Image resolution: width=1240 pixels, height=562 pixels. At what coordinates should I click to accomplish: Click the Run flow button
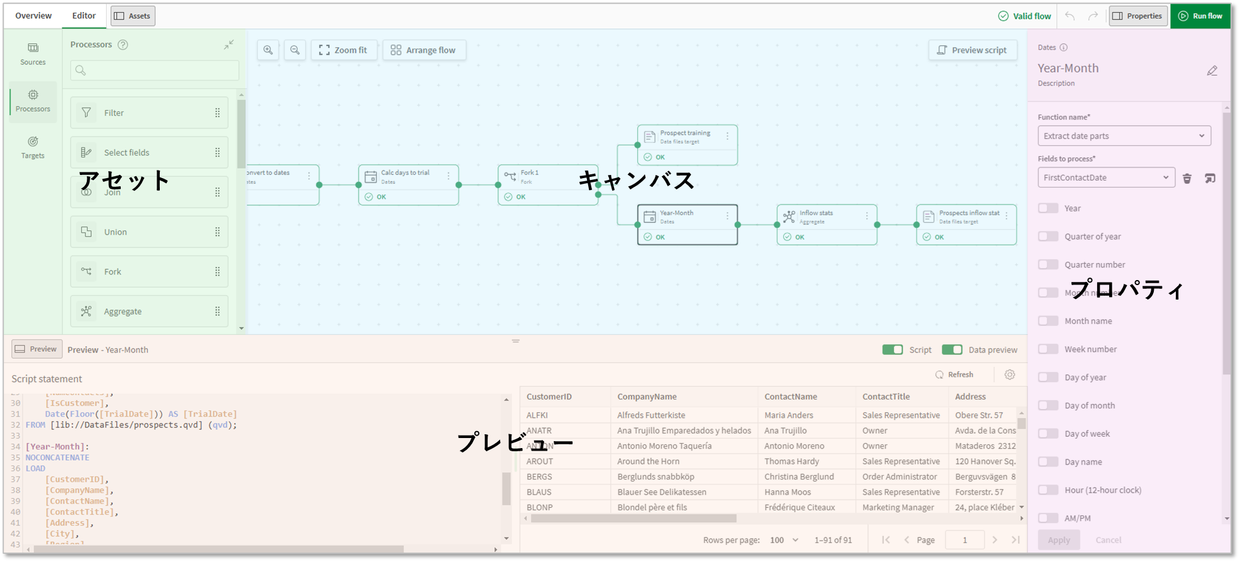click(1200, 16)
